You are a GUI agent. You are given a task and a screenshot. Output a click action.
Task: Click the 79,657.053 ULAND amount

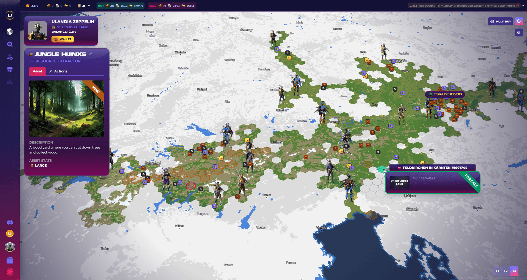(73, 27)
